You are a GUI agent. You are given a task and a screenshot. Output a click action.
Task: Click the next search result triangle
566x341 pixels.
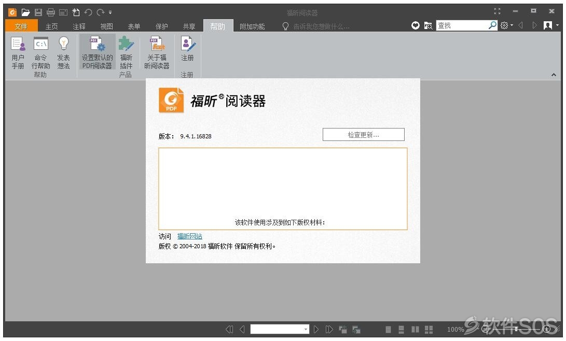coord(534,25)
